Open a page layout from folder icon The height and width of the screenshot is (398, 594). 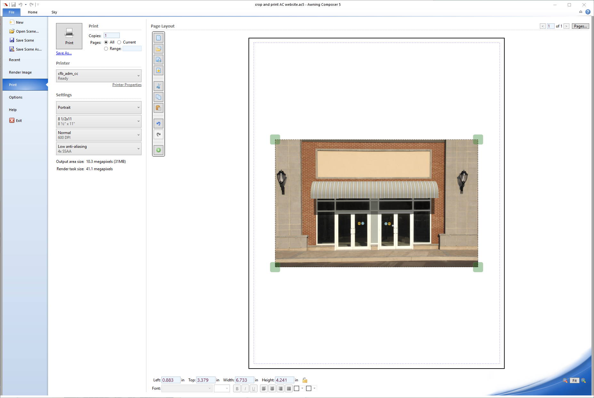point(158,49)
